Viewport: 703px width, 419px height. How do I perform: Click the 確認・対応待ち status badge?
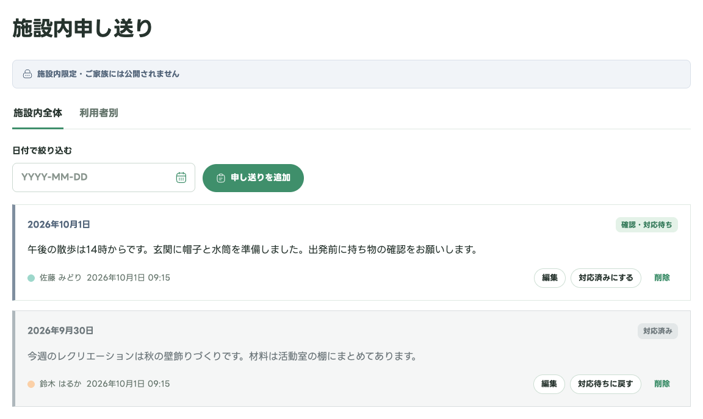(646, 224)
